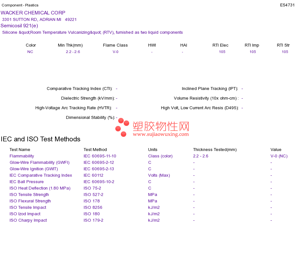Click the www.sujiaowuxing.com watermark URL

161,134
